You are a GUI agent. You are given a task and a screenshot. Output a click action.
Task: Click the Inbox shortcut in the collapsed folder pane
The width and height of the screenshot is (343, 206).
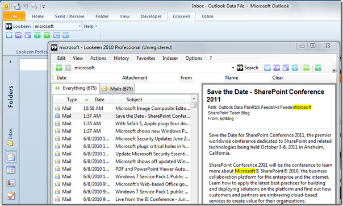[10, 137]
